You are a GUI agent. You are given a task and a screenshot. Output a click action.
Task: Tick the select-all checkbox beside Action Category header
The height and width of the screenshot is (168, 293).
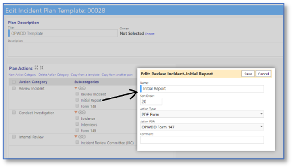14,82
